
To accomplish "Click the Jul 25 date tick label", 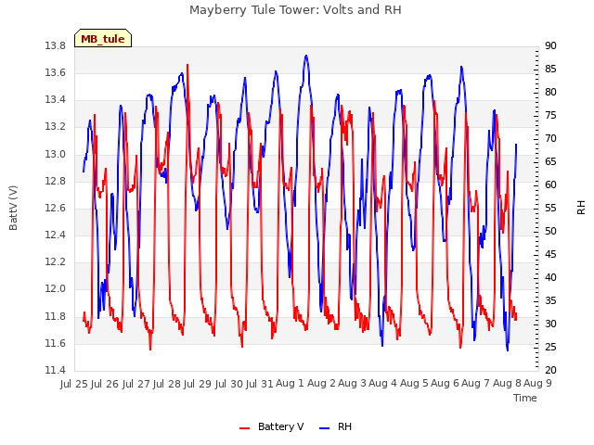I will pos(74,384).
